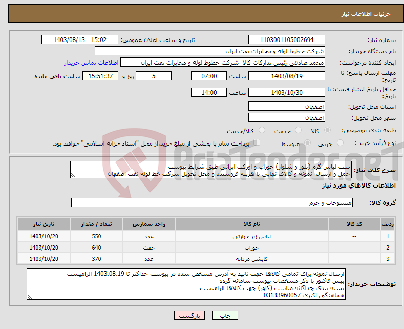
Task: Click the need date for row 1
Action: (44, 236)
